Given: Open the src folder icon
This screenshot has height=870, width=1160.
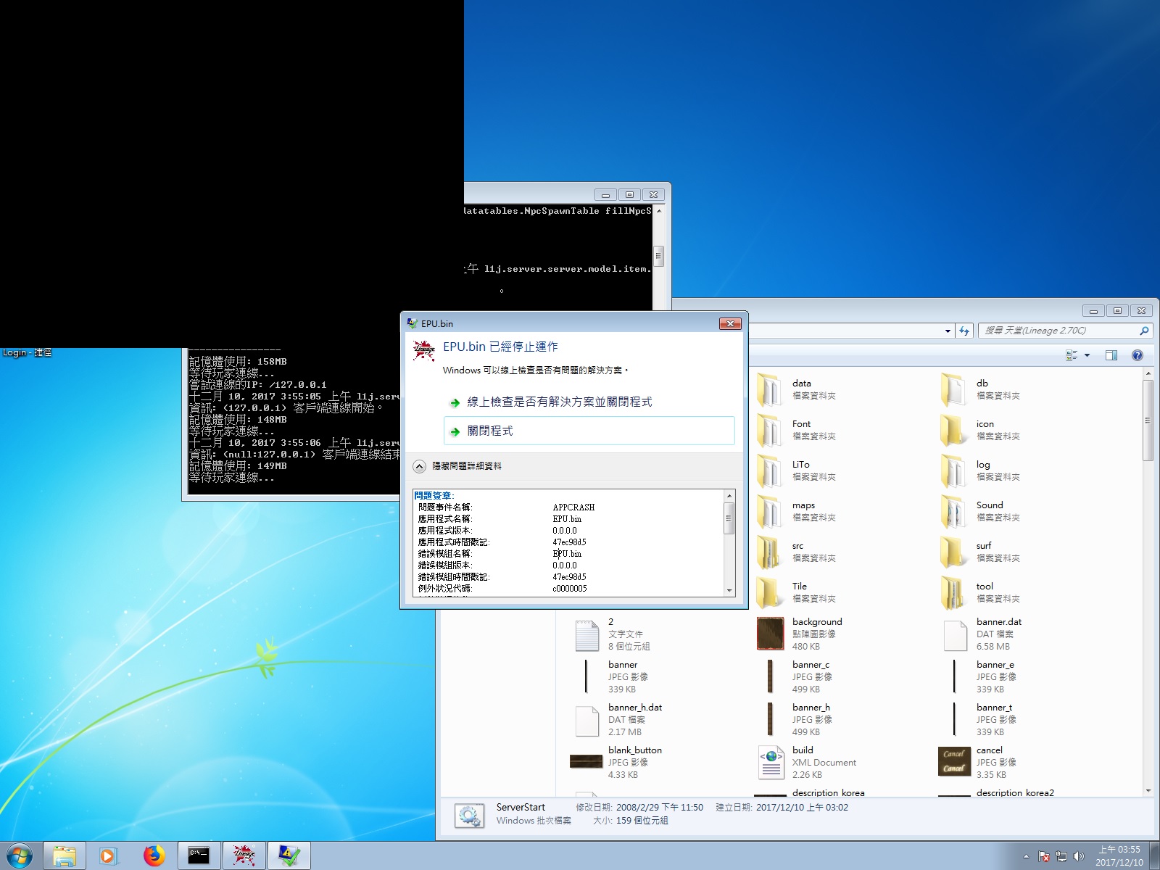Looking at the screenshot, I should (768, 552).
